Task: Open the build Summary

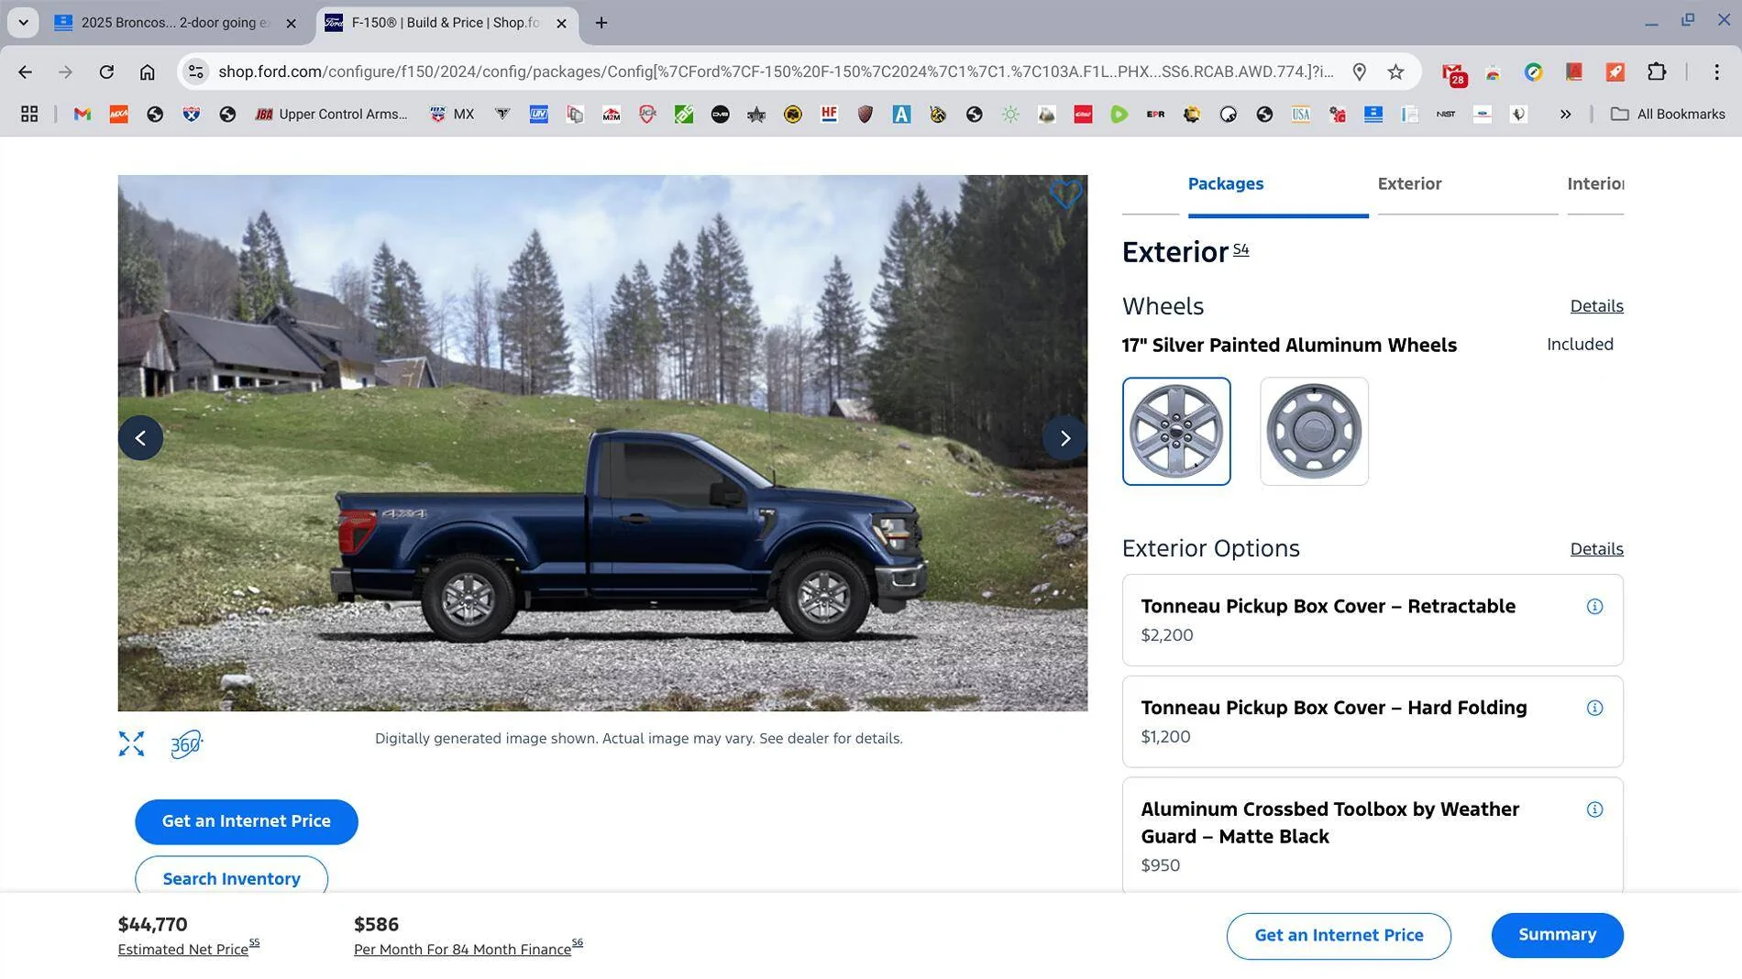Action: (x=1557, y=936)
